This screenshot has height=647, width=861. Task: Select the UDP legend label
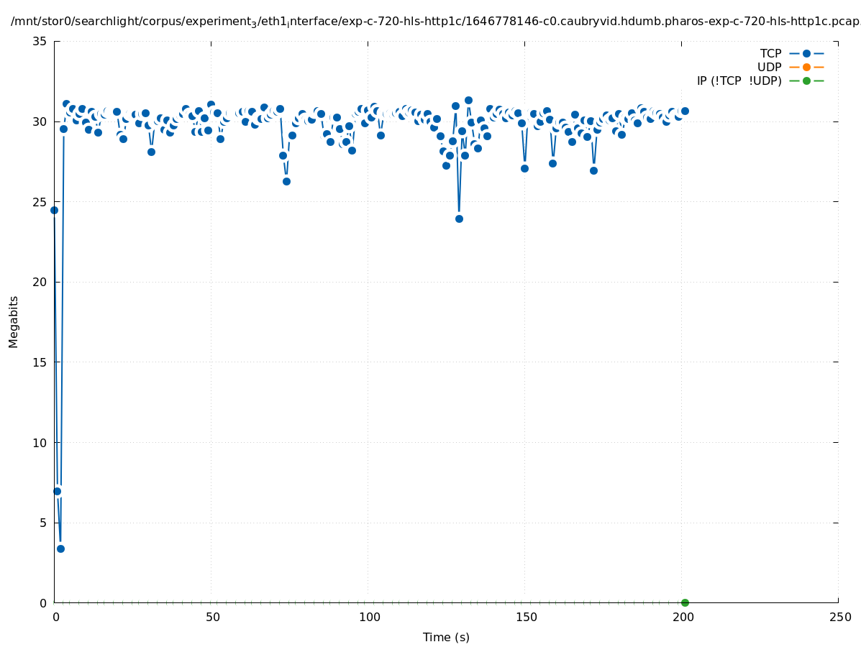pyautogui.click(x=769, y=67)
